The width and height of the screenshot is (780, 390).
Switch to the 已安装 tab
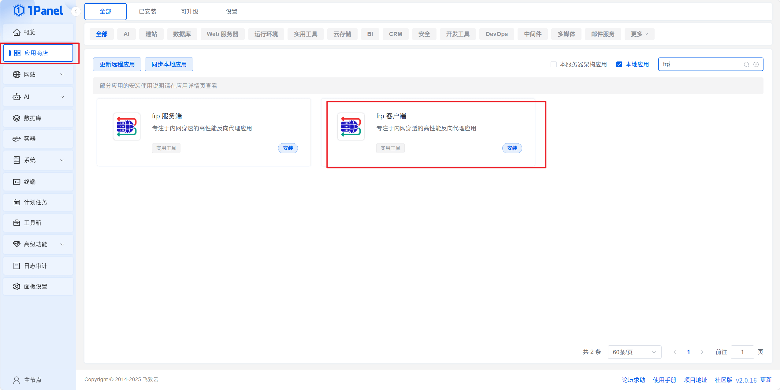coord(147,11)
